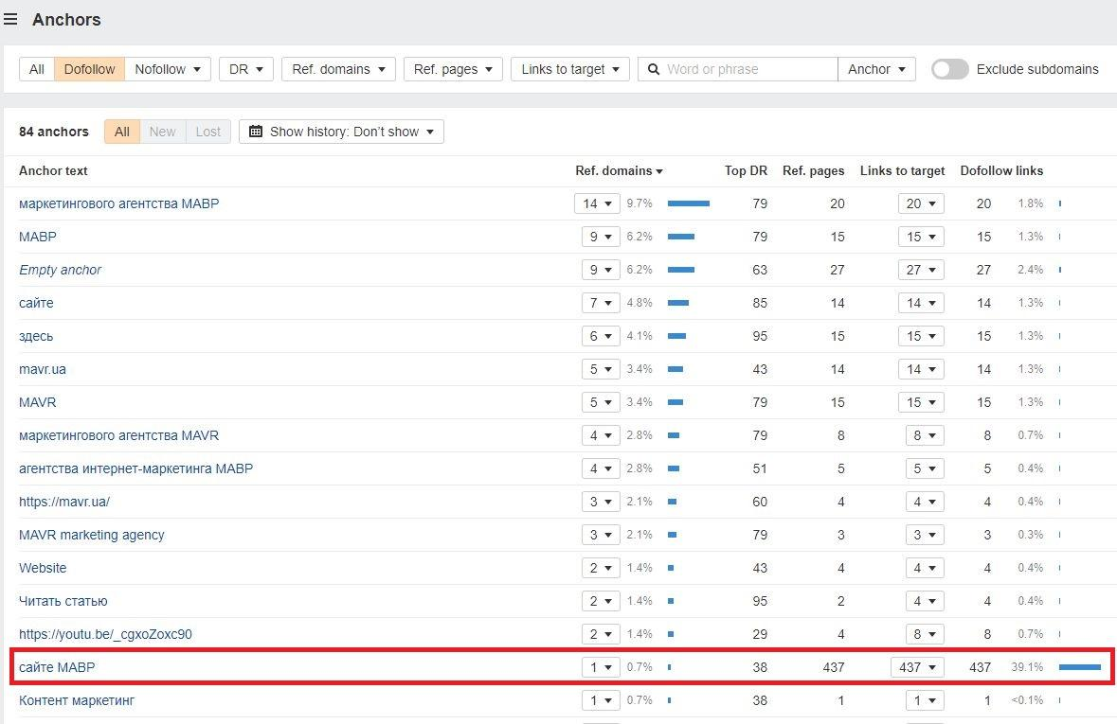Image resolution: width=1117 pixels, height=724 pixels.
Task: Focus the Word or phrase search field
Action: (748, 69)
